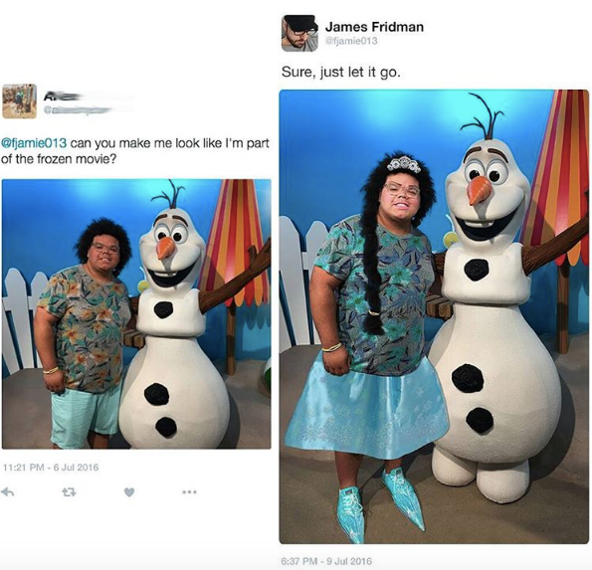Select the "Sure, just let it go." text
The image size is (592, 570).
coord(340,72)
